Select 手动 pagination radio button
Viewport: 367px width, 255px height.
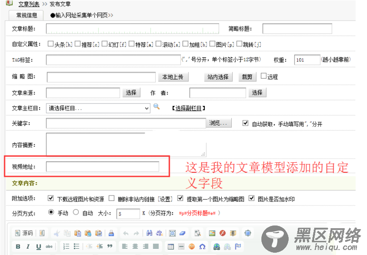pos(51,212)
